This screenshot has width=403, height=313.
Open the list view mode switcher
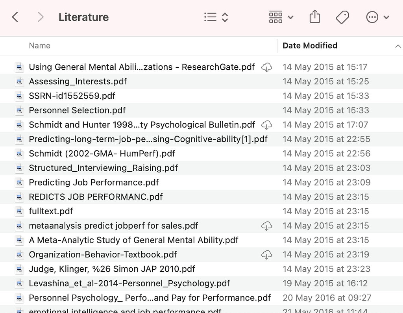[216, 17]
